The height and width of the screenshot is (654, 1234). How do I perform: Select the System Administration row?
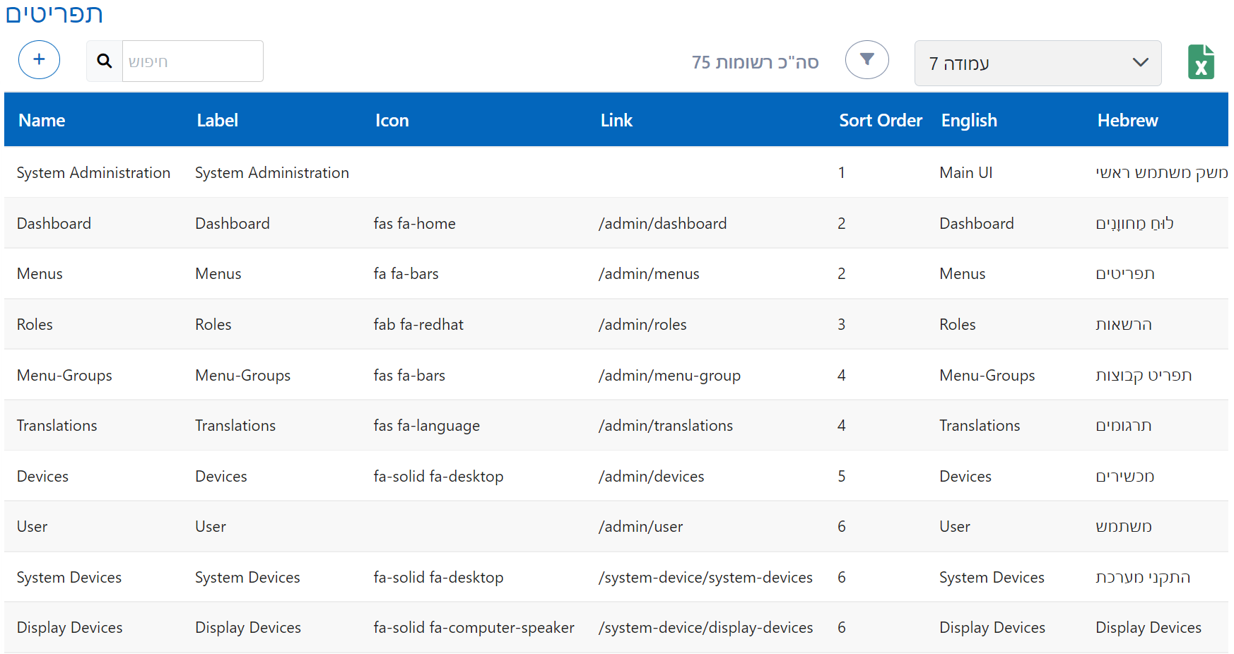click(x=93, y=173)
